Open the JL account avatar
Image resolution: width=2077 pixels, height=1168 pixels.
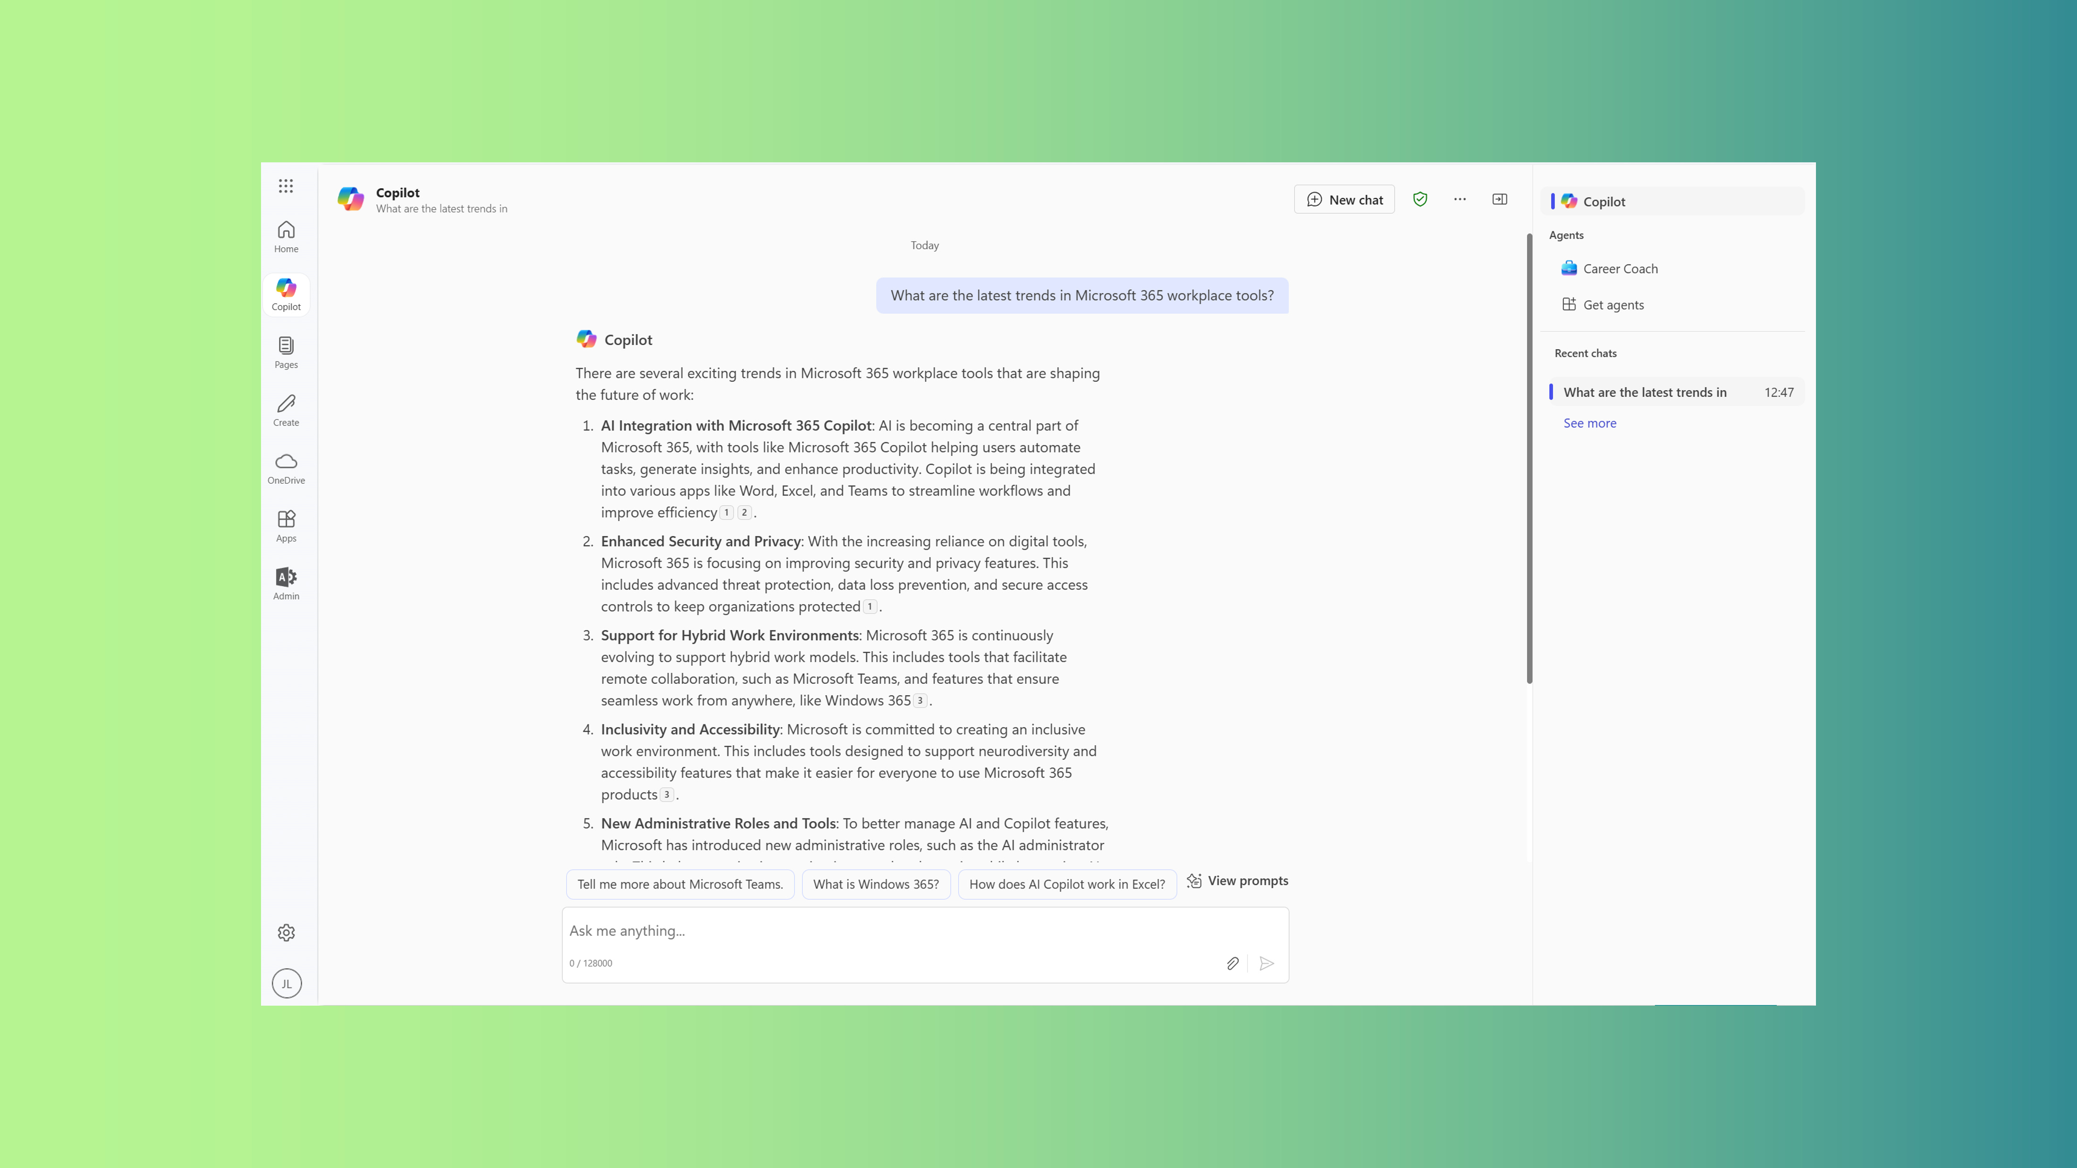point(286,983)
